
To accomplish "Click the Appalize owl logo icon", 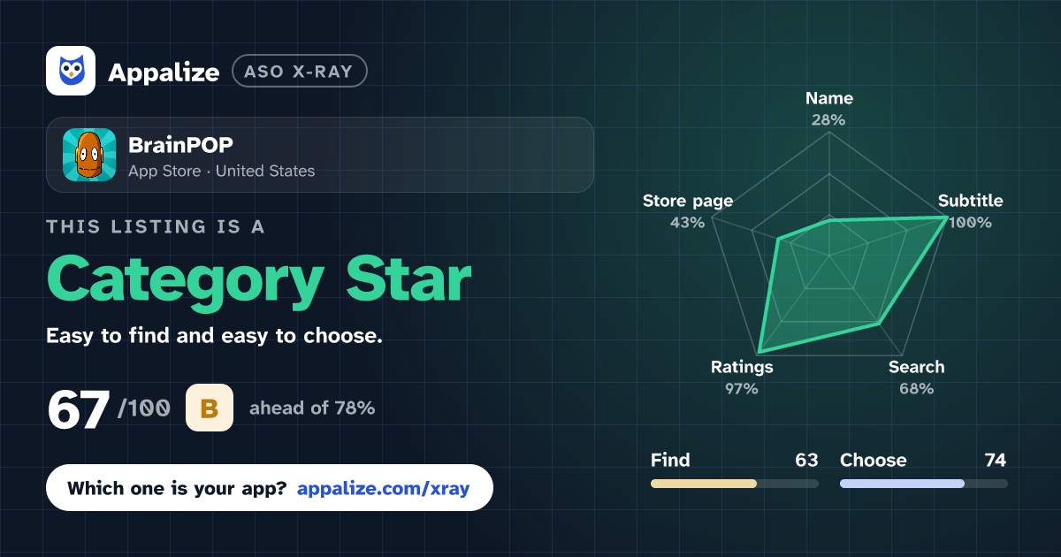I will pyautogui.click(x=71, y=71).
